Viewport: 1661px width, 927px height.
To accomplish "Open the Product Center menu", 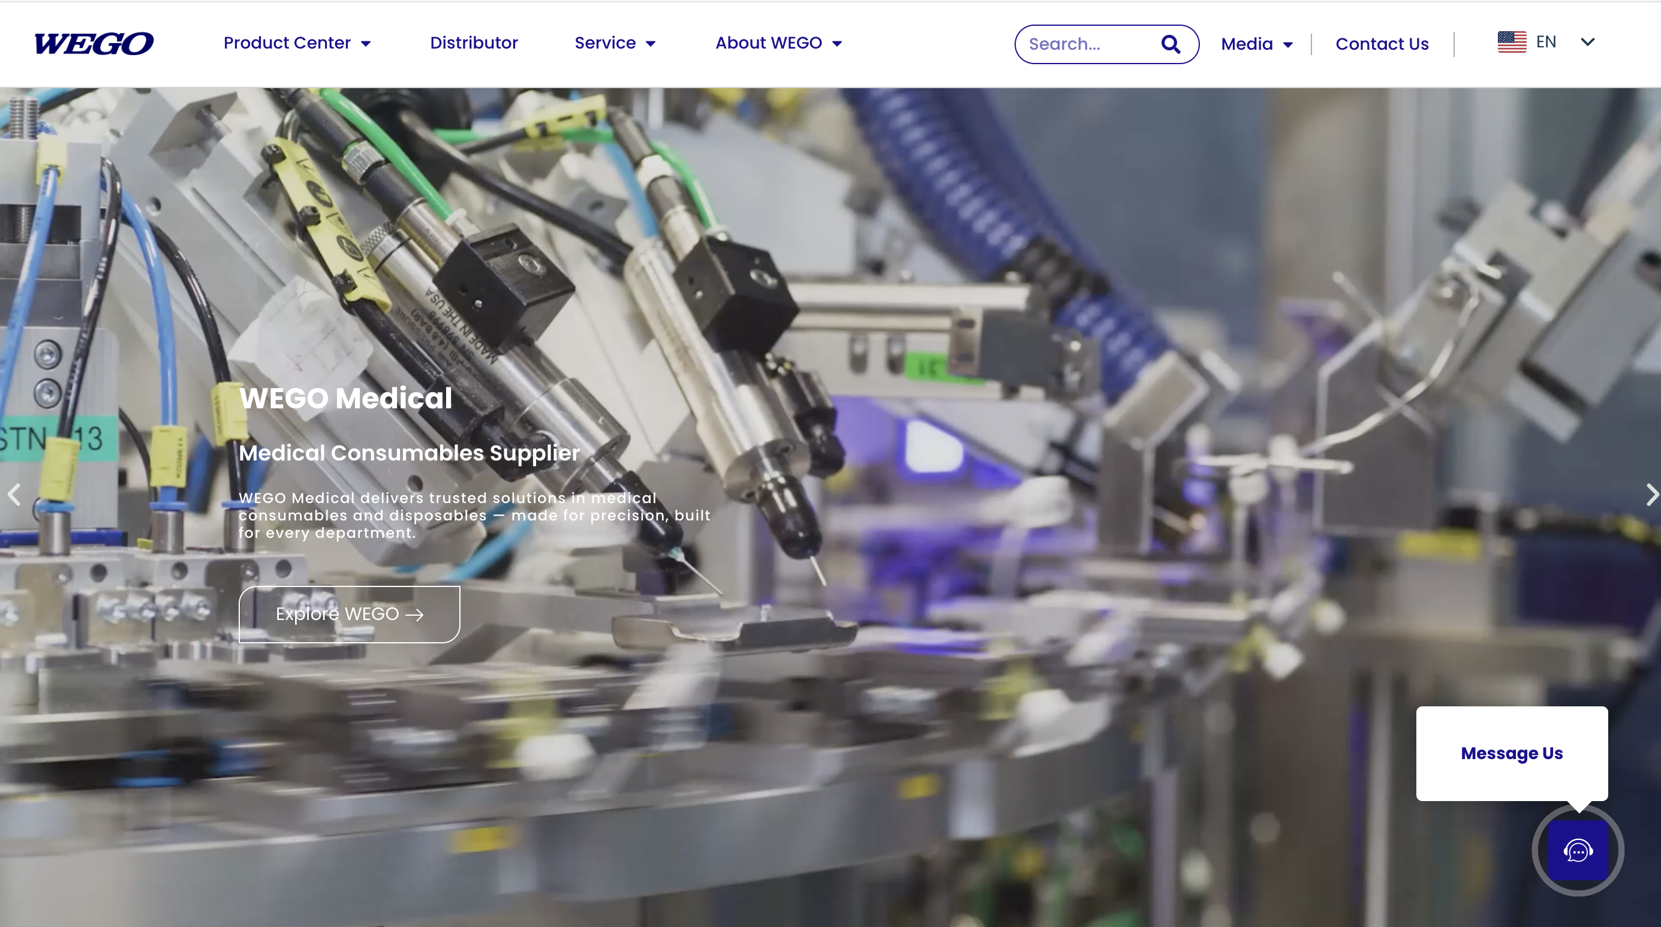I will click(x=287, y=43).
